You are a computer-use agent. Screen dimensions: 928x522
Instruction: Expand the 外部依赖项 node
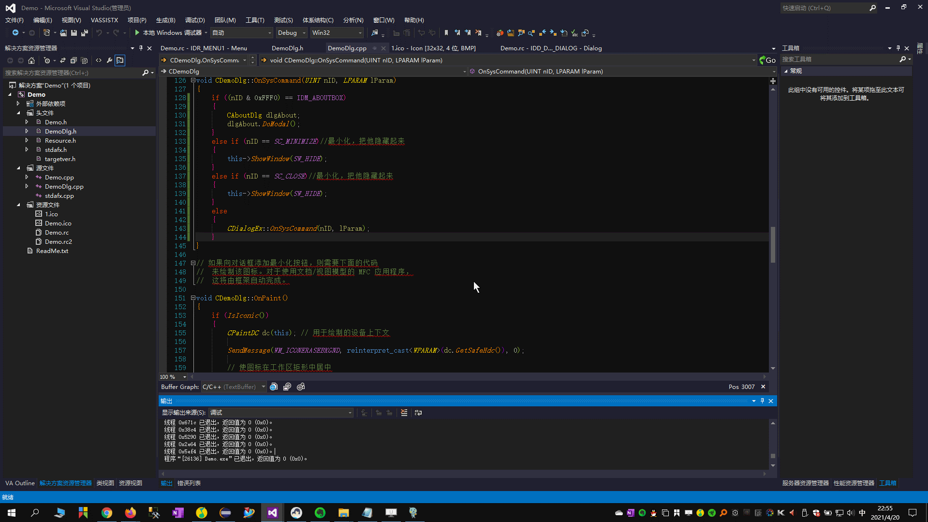point(18,104)
